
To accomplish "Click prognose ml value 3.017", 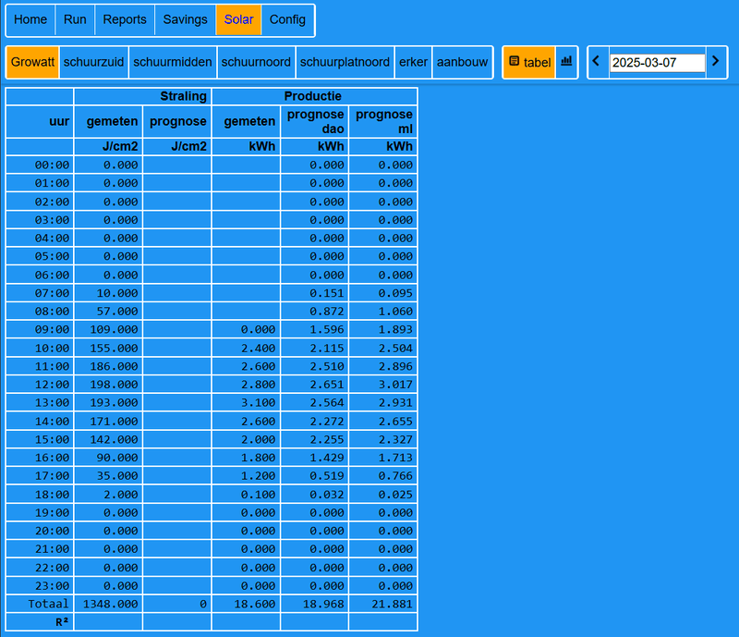I will click(x=383, y=385).
